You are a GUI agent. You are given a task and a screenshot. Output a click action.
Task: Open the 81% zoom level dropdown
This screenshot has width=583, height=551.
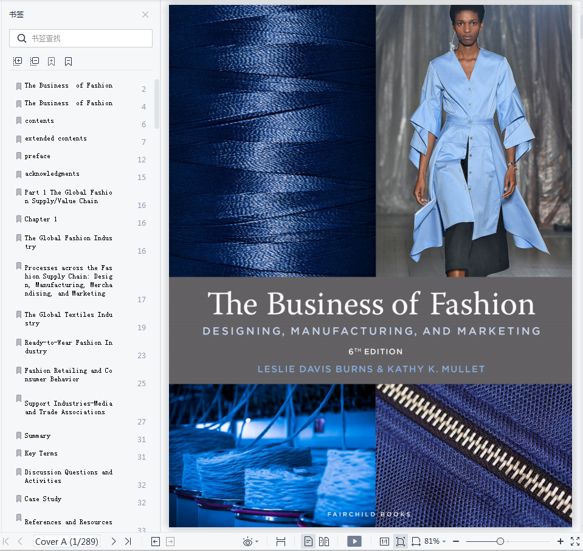[x=435, y=541]
